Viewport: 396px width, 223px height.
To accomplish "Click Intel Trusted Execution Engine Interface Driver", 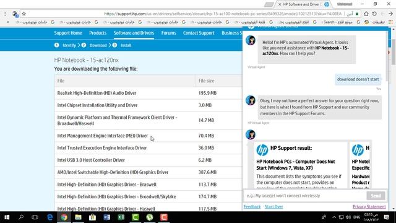I will click(102, 148).
